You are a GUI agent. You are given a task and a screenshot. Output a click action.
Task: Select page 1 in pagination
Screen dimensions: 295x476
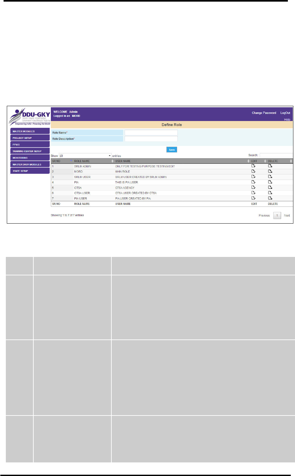277,216
